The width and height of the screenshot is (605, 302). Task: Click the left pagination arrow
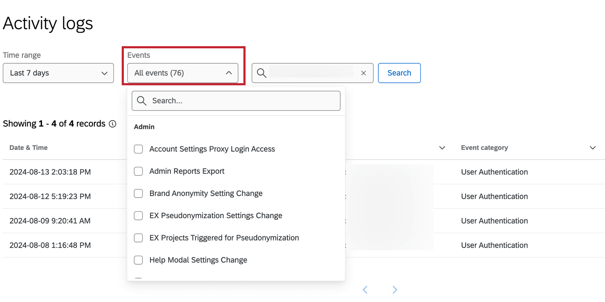pos(365,290)
